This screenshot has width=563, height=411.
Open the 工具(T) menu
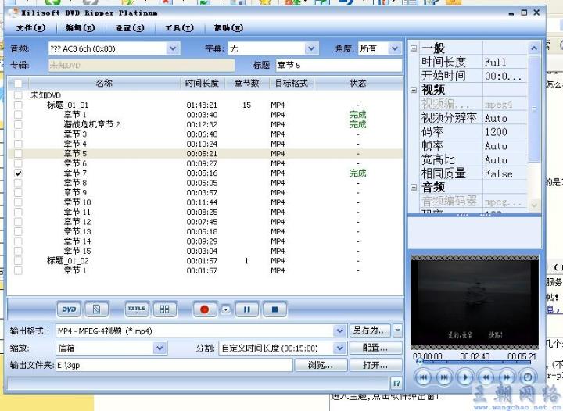pos(180,28)
